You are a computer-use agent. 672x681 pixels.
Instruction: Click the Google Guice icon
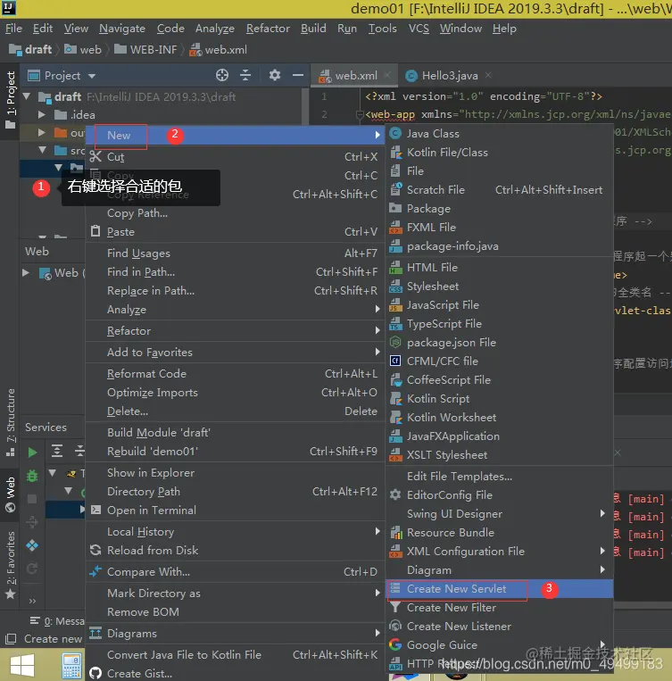click(x=395, y=644)
